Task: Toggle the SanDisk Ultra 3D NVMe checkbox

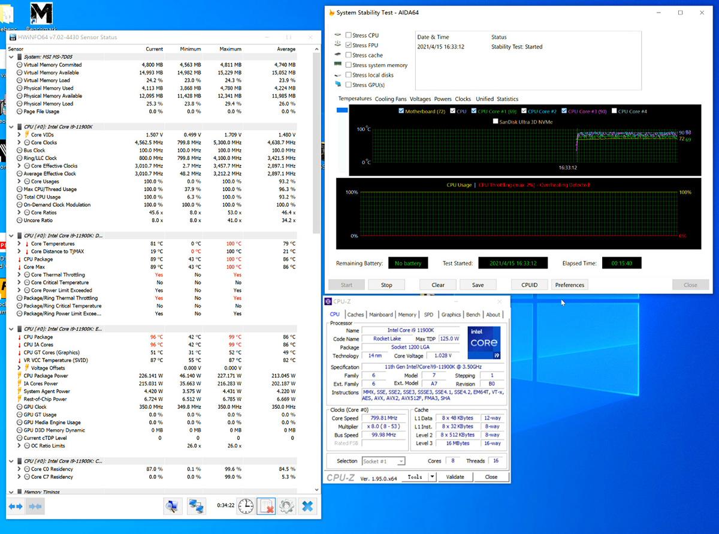Action: click(x=495, y=122)
